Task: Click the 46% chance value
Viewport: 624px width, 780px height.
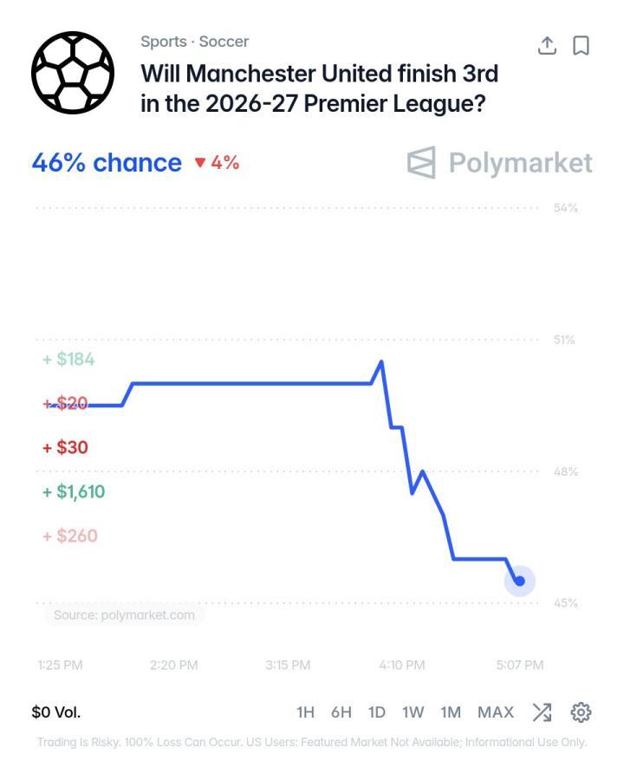Action: (107, 163)
